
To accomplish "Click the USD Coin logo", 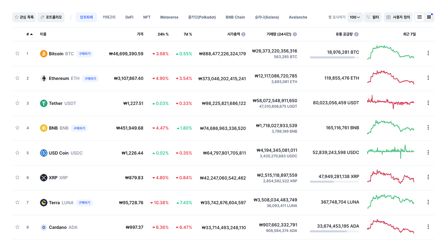I will [x=44, y=153].
